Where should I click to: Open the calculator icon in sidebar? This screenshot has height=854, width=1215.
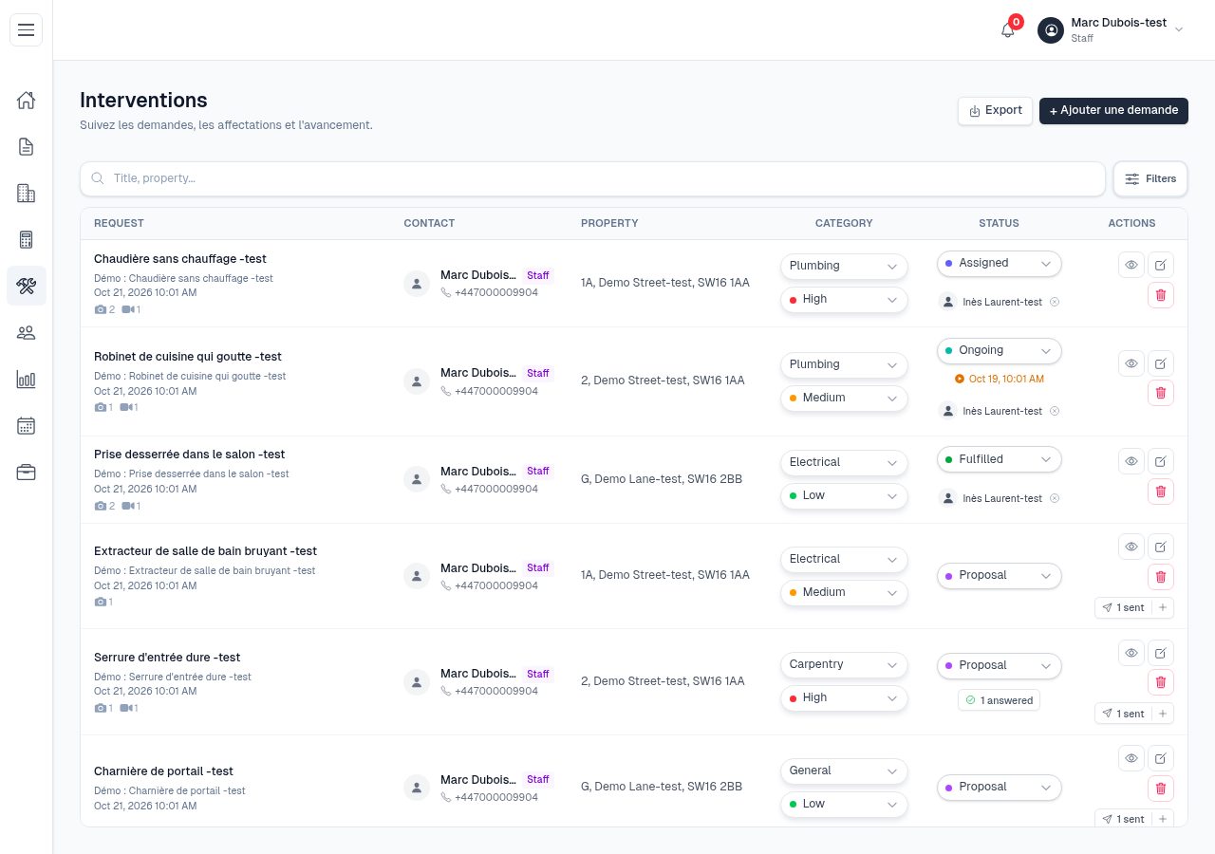pyautogui.click(x=26, y=239)
